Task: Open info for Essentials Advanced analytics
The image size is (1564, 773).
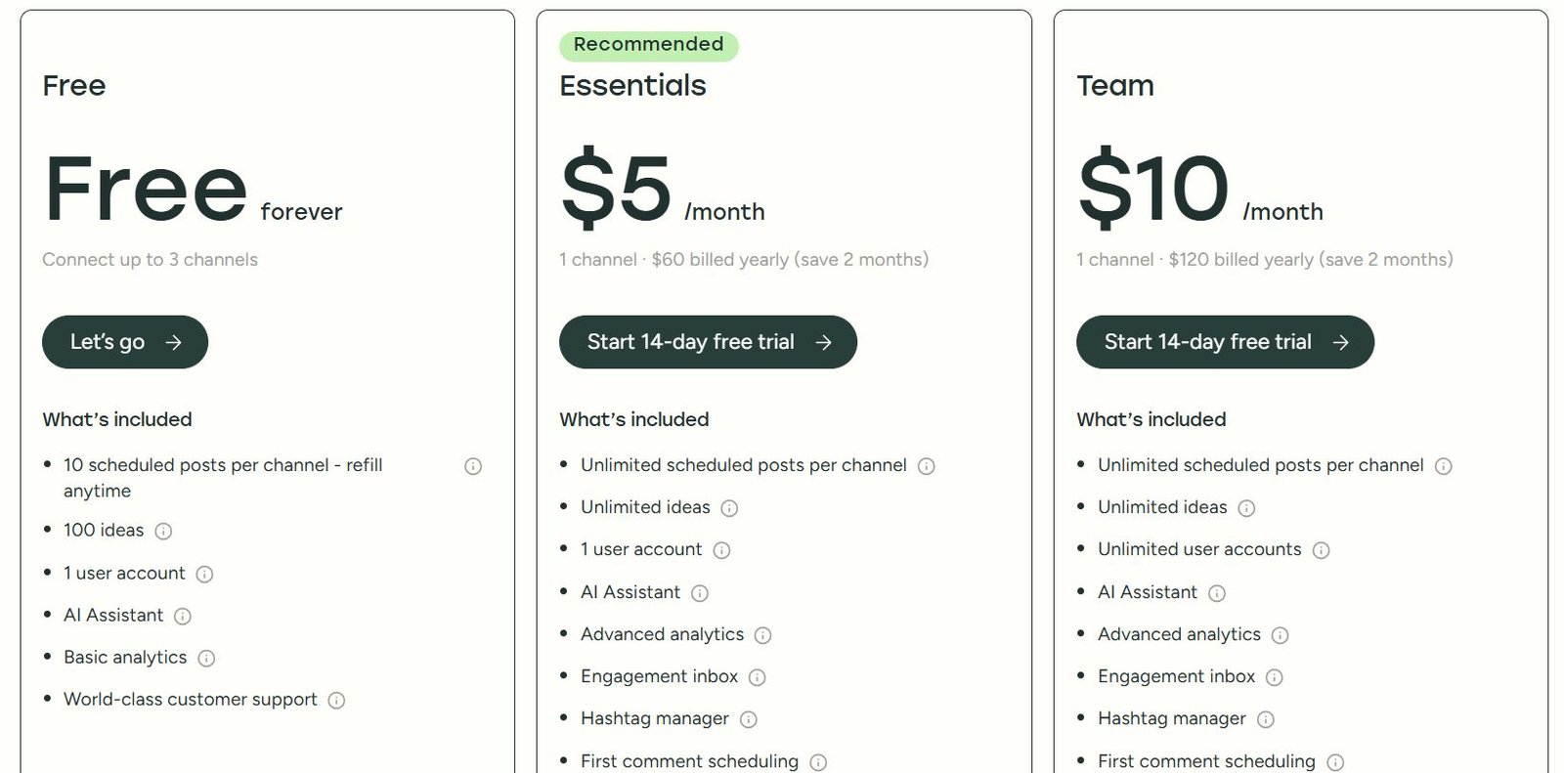Action: point(763,635)
